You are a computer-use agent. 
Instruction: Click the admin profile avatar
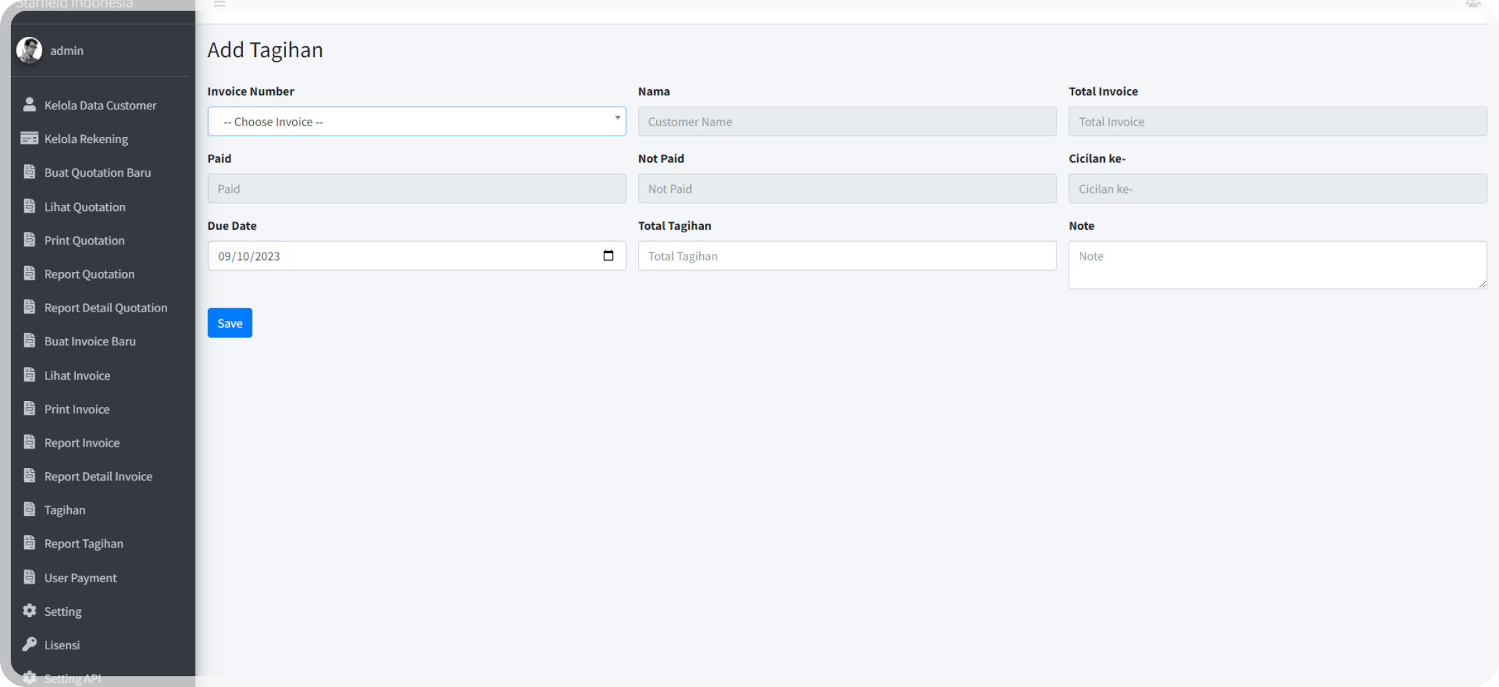[29, 50]
